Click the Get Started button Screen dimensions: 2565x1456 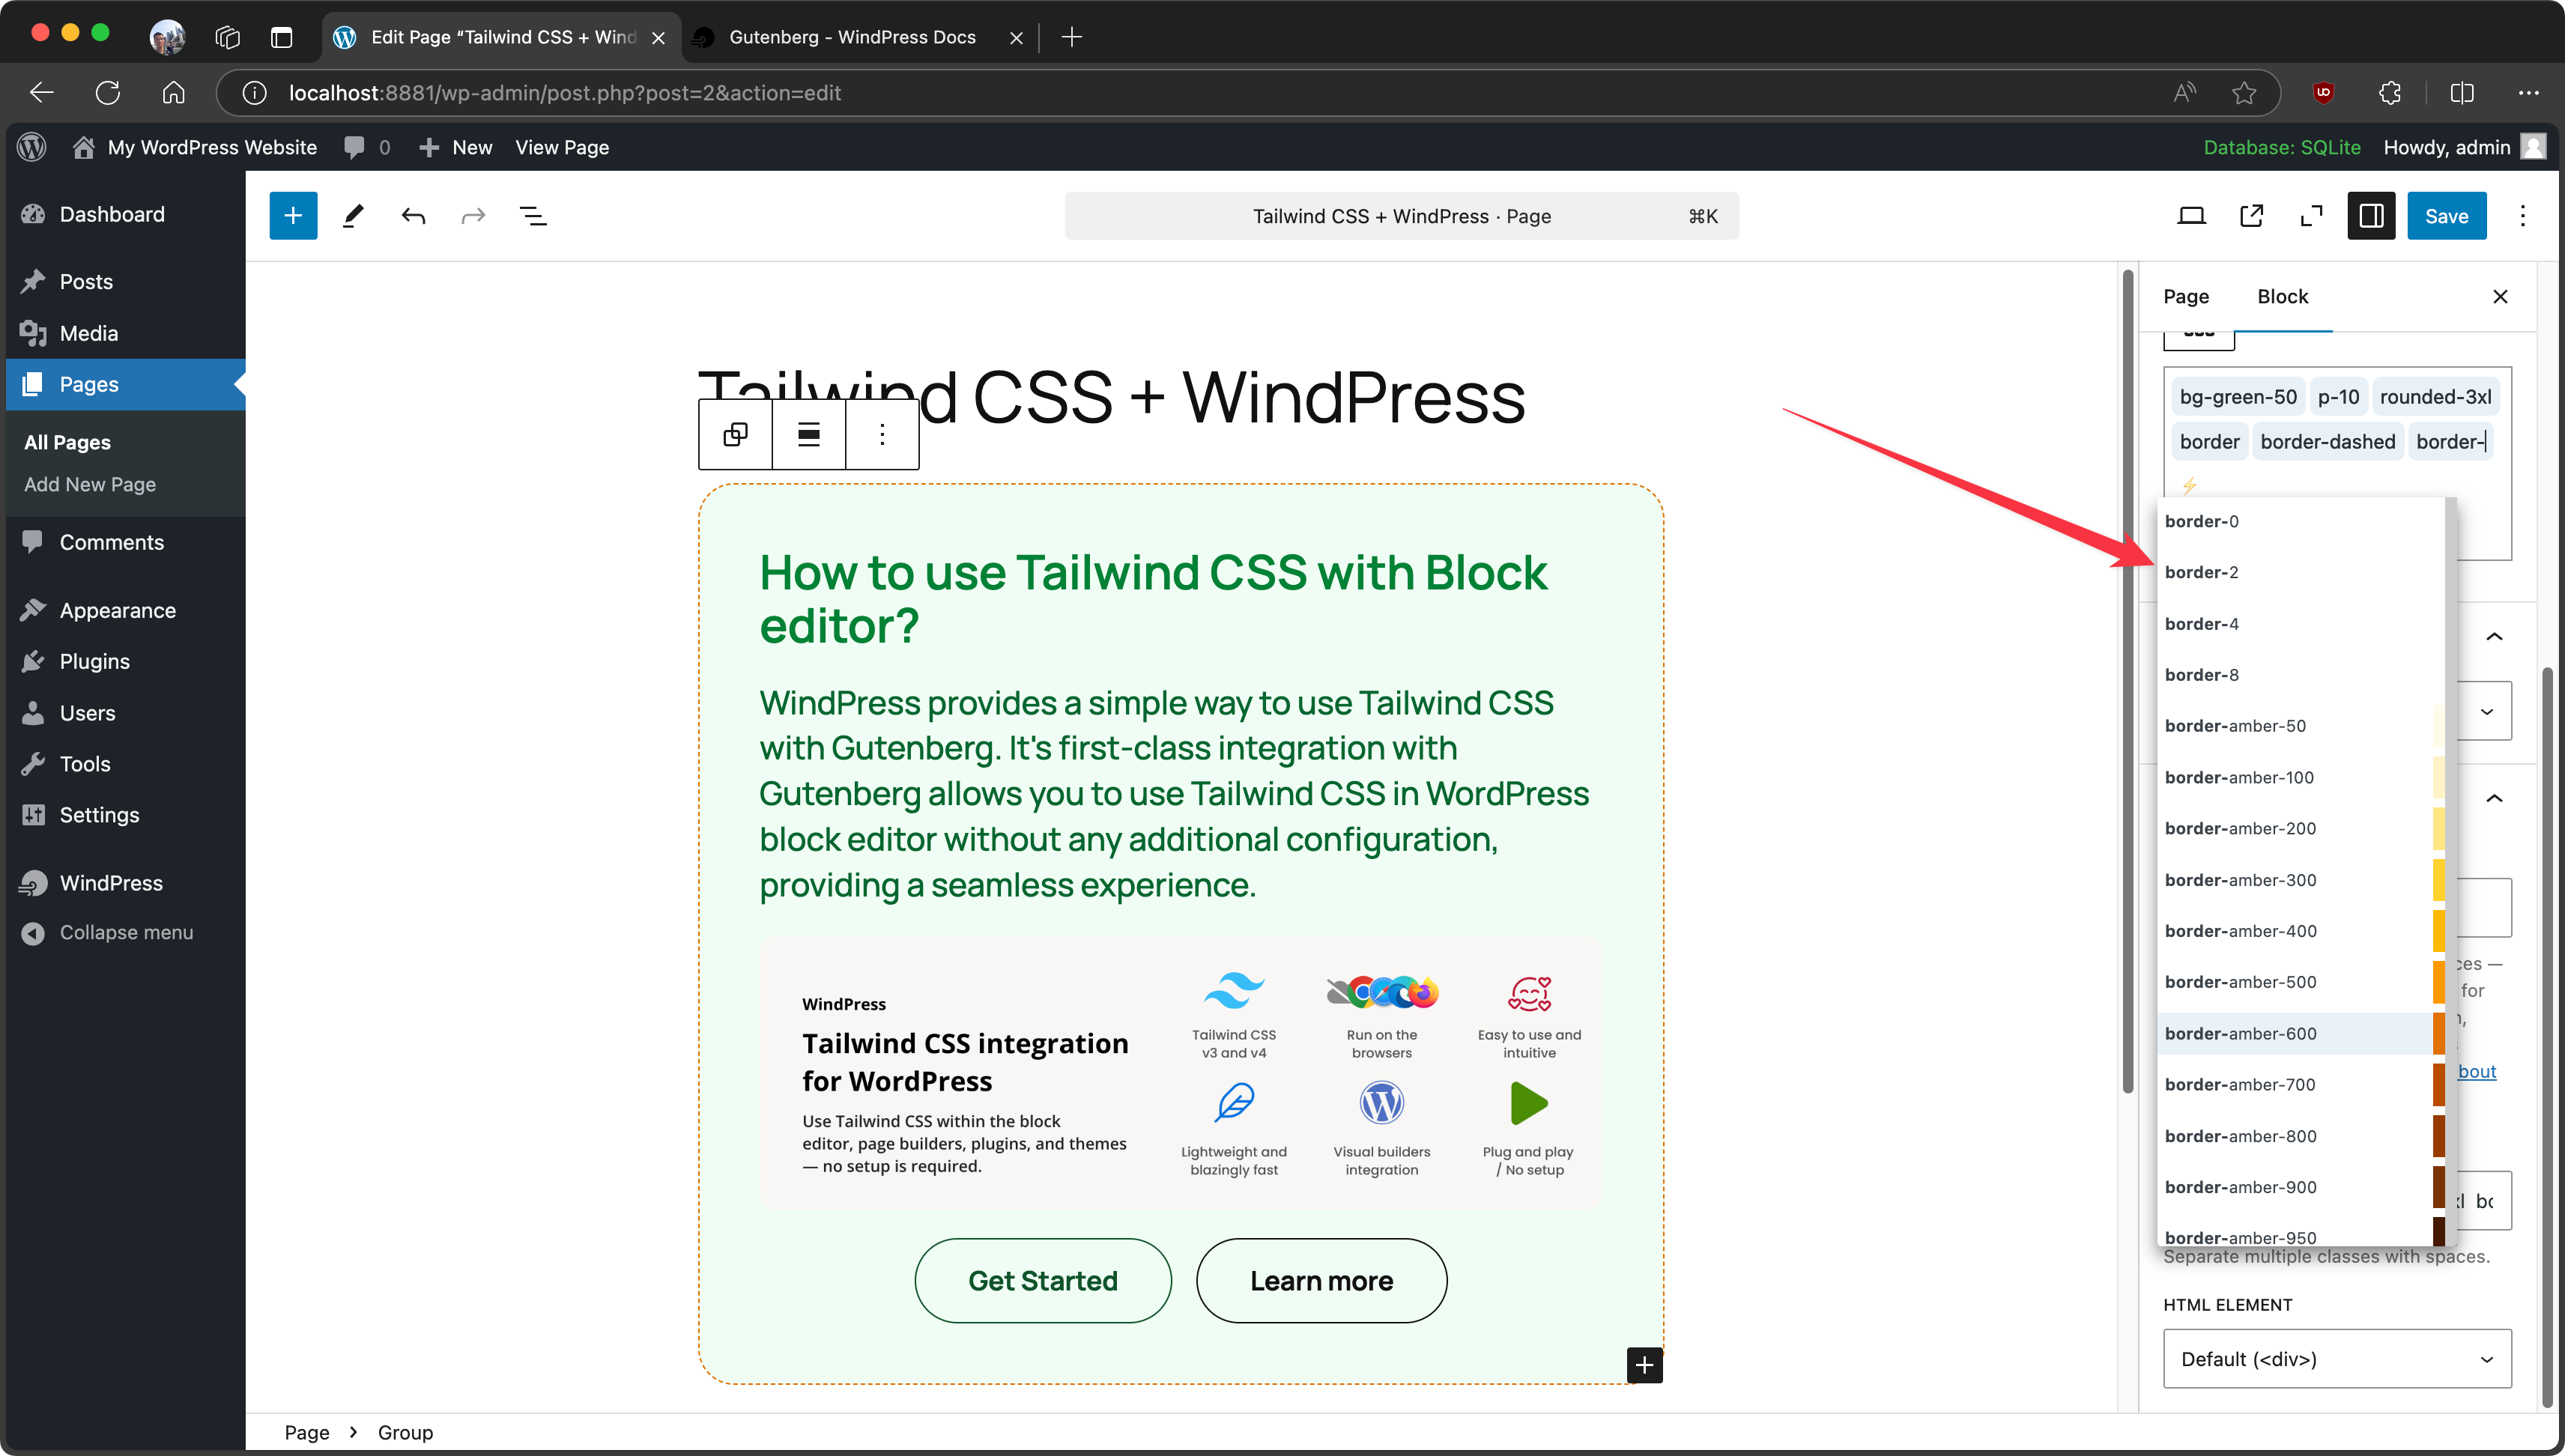(1042, 1281)
